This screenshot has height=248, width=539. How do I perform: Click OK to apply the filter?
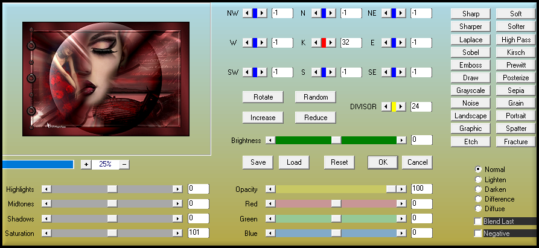[383, 162]
